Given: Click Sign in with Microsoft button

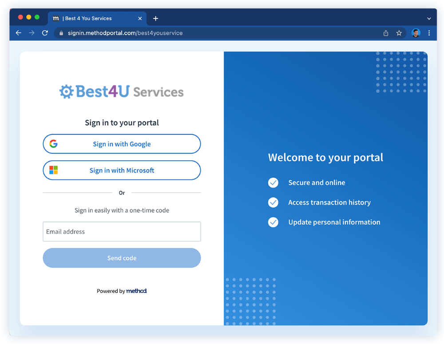Looking at the screenshot, I should (122, 170).
